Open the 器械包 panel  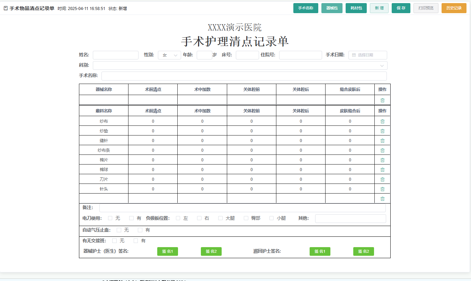pyautogui.click(x=332, y=8)
